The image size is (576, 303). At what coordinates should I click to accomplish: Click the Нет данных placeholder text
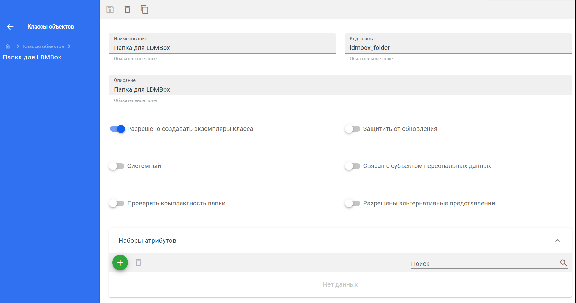point(340,284)
